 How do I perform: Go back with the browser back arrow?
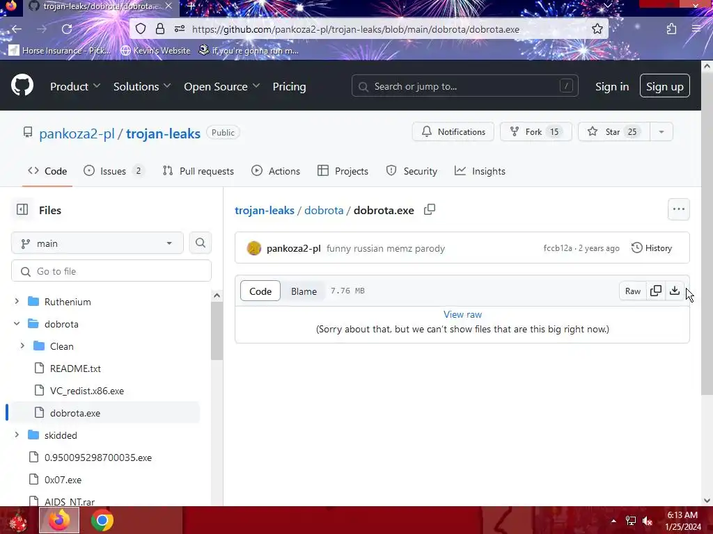pyautogui.click(x=17, y=29)
